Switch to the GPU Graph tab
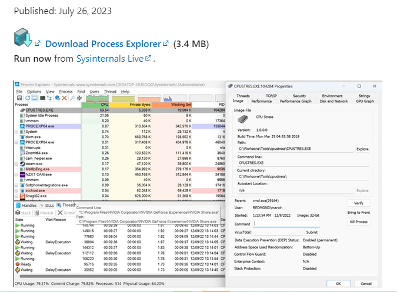 tap(365, 101)
